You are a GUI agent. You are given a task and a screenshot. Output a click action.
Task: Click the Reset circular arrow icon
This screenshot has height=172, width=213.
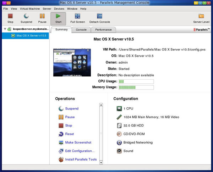[61, 134]
